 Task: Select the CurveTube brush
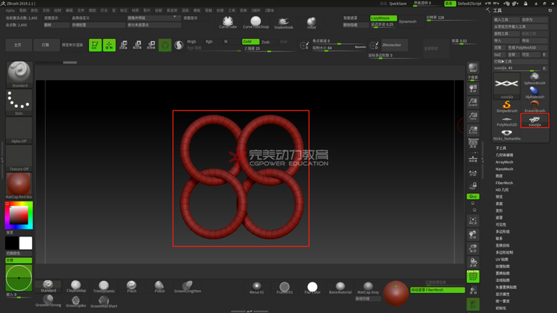[228, 22]
